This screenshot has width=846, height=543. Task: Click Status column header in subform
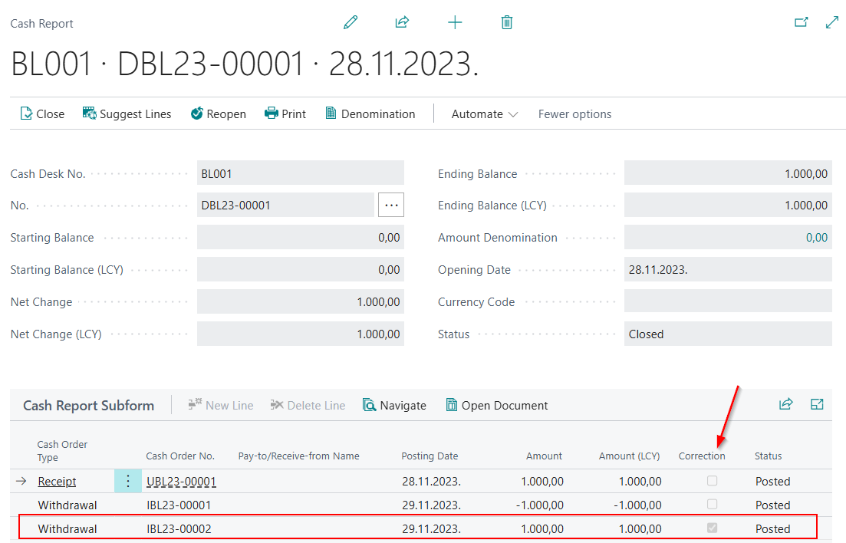pyautogui.click(x=768, y=456)
